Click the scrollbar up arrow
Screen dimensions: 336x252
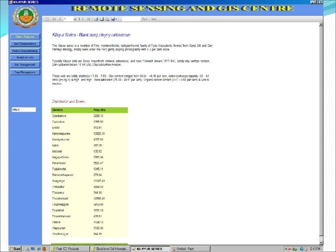[321, 24]
